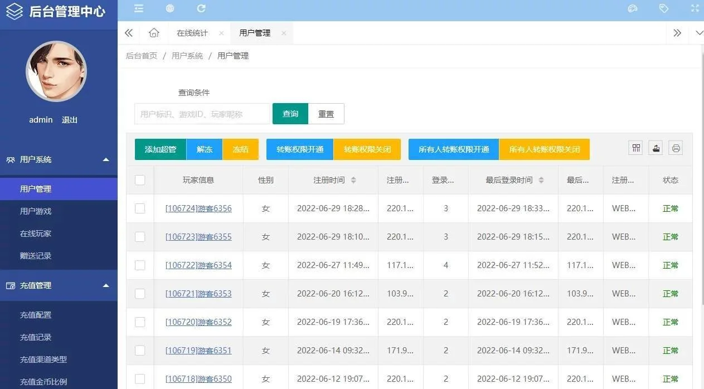The image size is (704, 389).
Task: Click the export icon above the table
Action: coord(656,148)
